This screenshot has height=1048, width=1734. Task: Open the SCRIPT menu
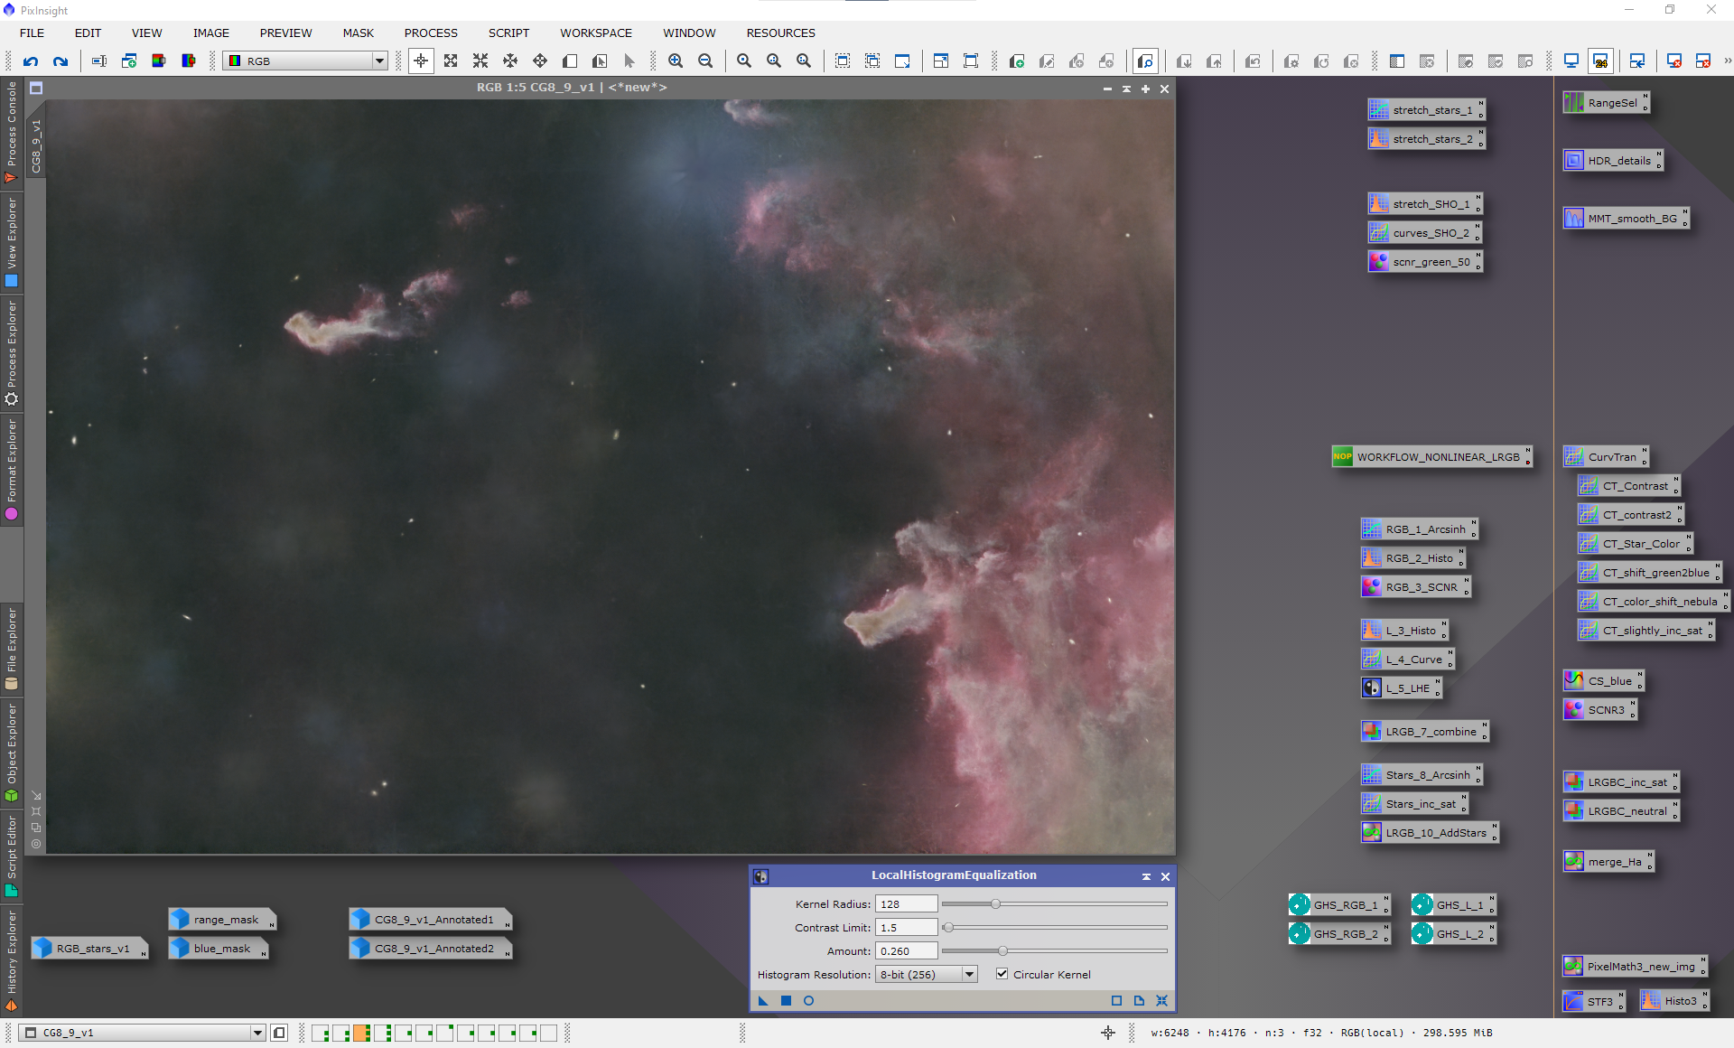[508, 33]
